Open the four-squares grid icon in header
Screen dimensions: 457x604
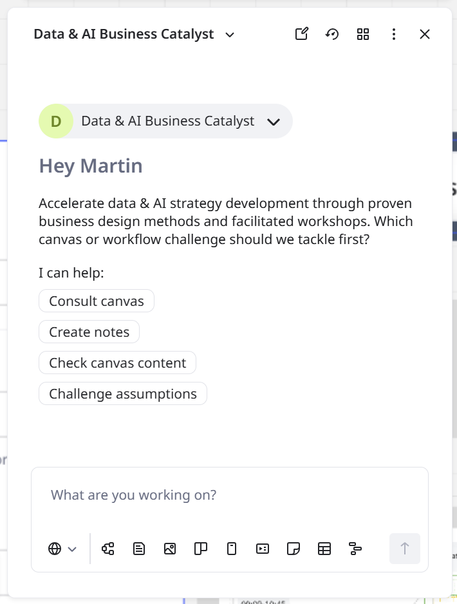click(x=363, y=34)
